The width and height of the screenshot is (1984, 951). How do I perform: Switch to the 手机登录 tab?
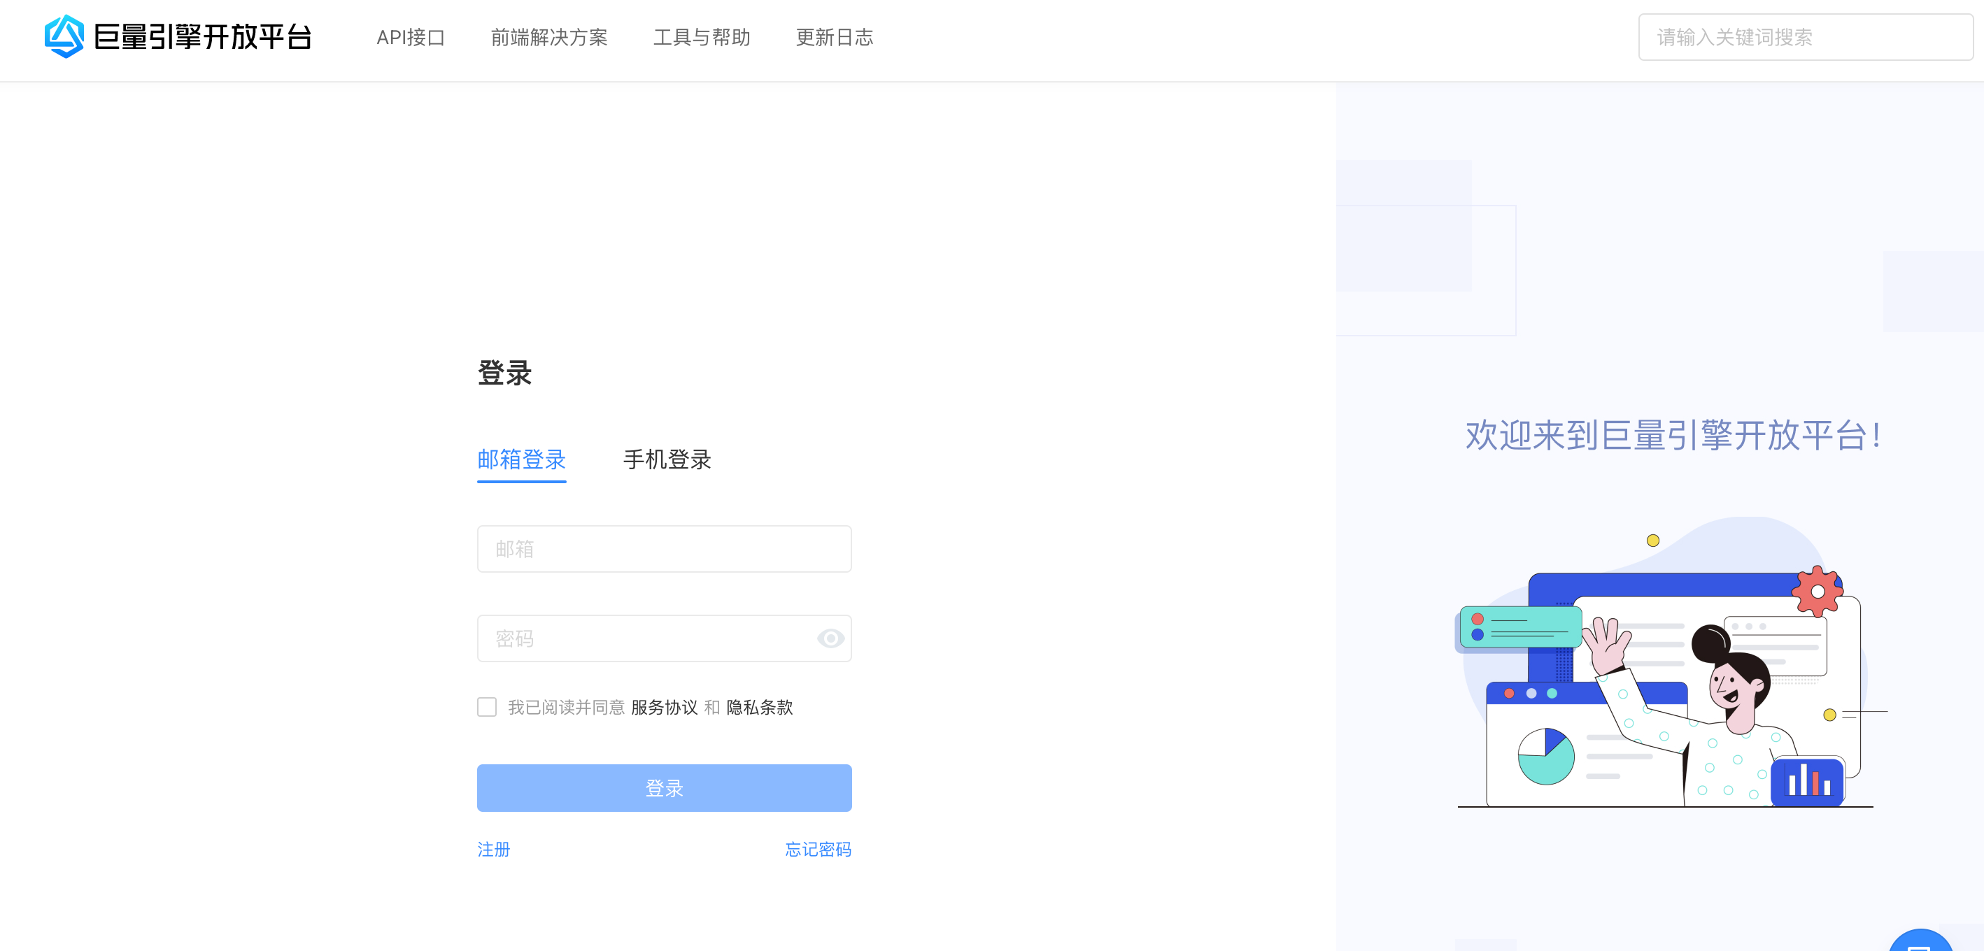667,459
